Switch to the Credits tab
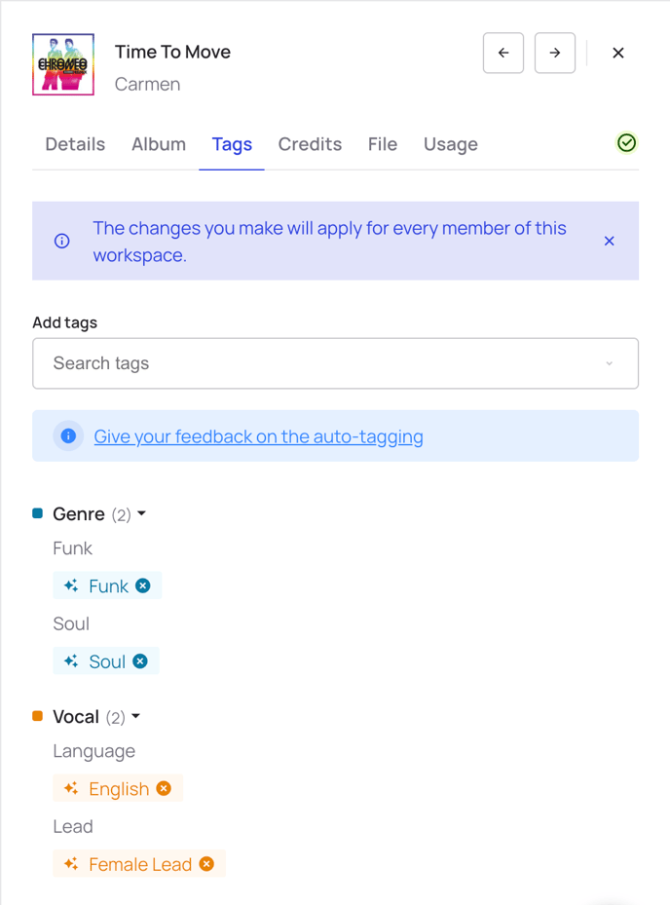 click(x=310, y=144)
